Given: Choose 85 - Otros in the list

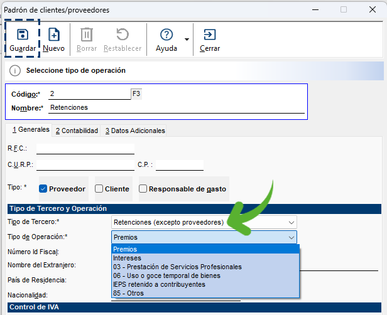Looking at the screenshot, I should click(128, 293).
